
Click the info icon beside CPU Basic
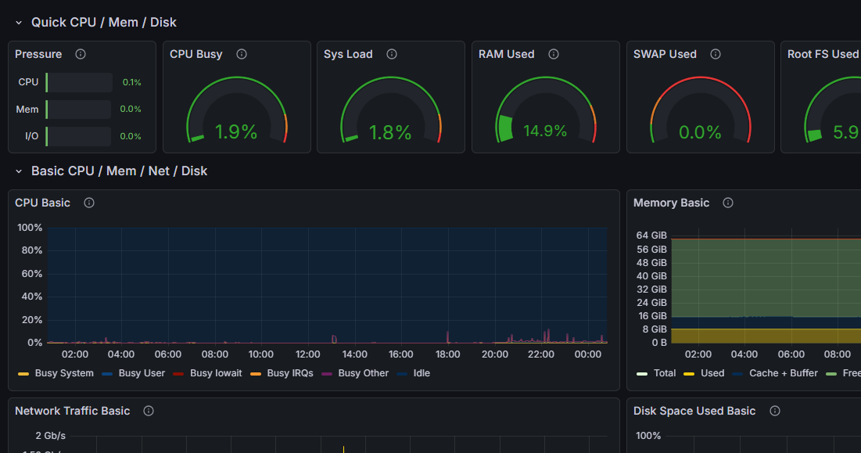(89, 203)
